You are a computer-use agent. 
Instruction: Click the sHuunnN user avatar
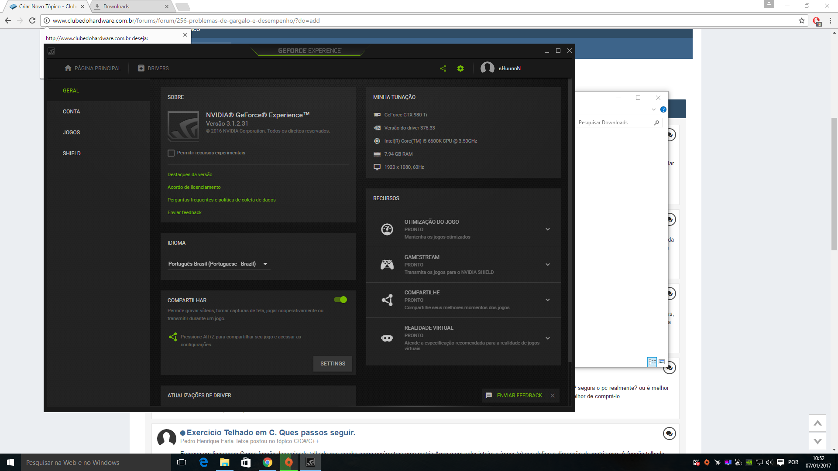click(487, 68)
